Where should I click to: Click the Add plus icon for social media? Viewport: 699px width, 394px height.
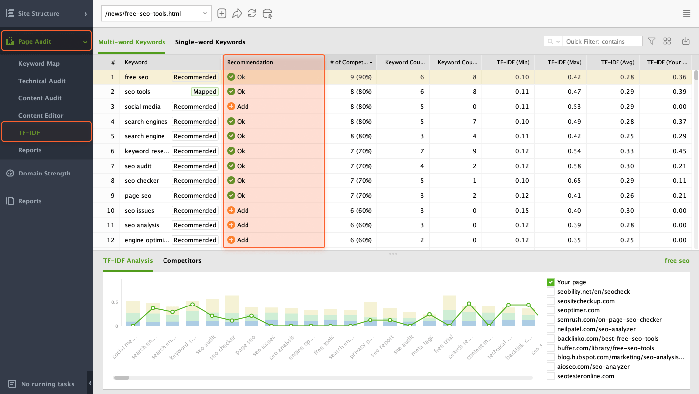[x=231, y=106]
